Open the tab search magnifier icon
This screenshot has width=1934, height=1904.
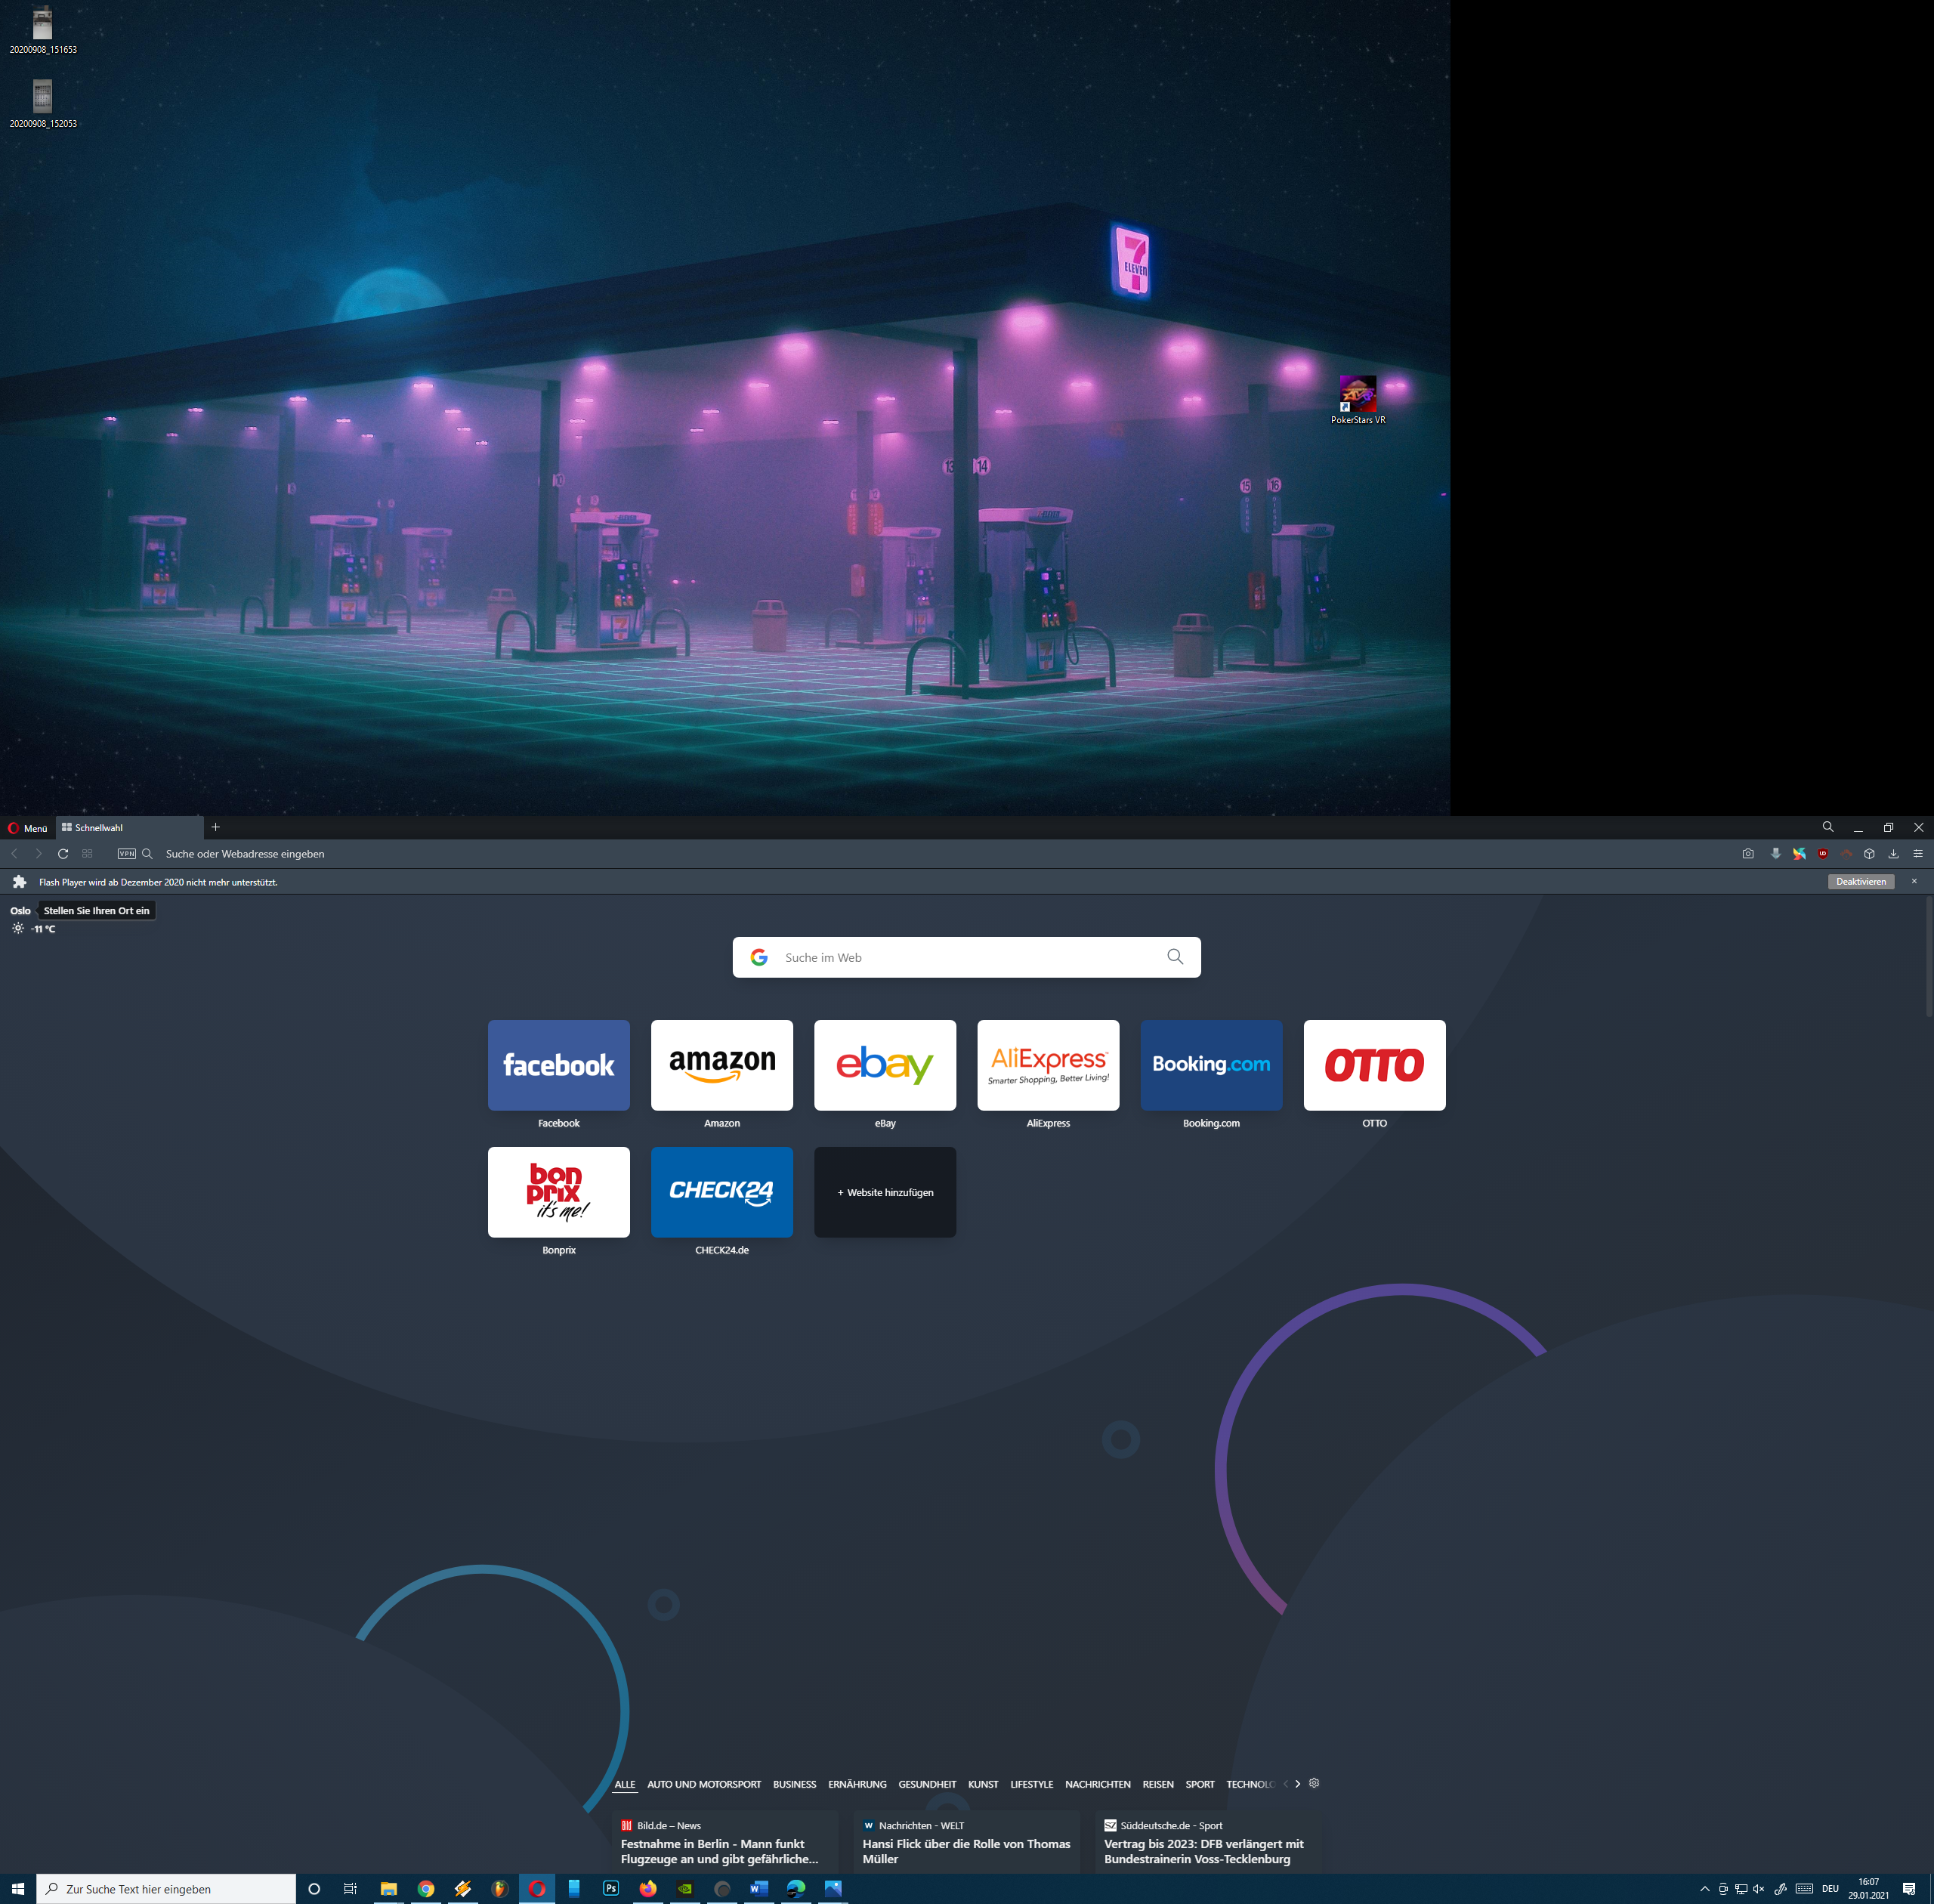click(1827, 827)
